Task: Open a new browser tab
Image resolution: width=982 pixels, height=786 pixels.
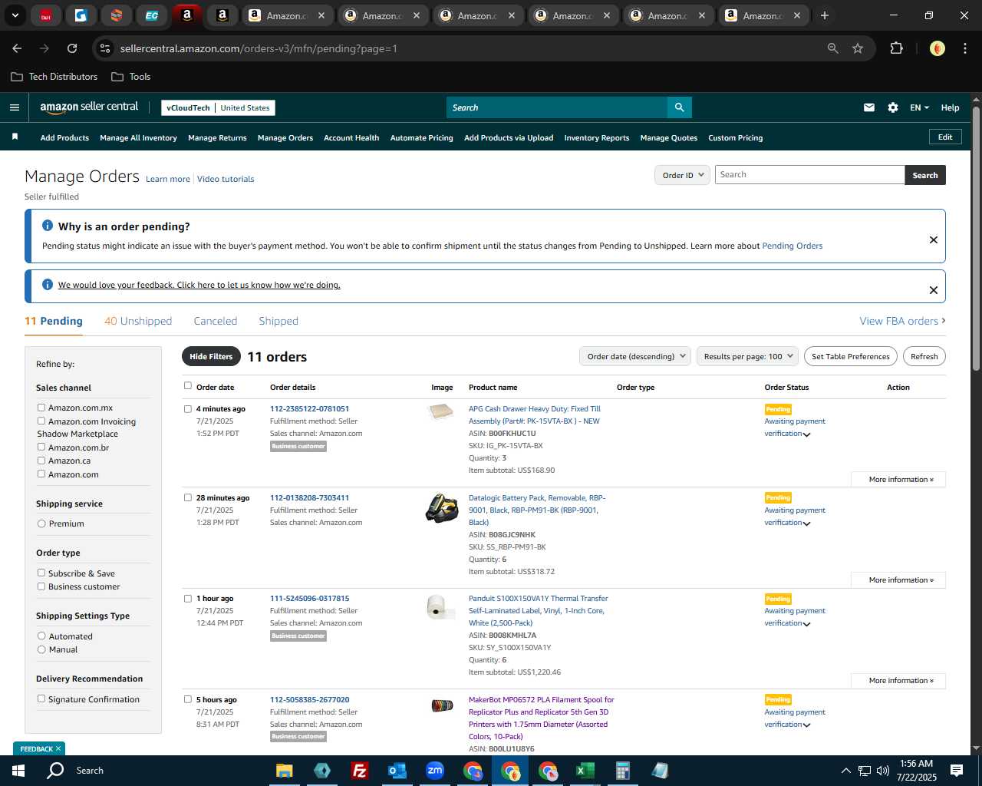Action: [x=824, y=15]
